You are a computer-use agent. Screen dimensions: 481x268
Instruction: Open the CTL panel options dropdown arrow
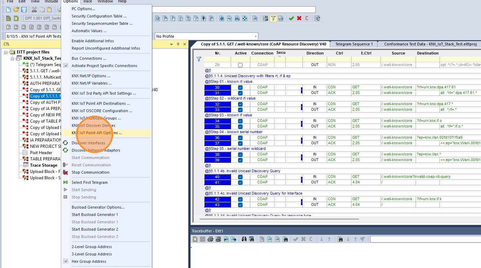coord(171,44)
